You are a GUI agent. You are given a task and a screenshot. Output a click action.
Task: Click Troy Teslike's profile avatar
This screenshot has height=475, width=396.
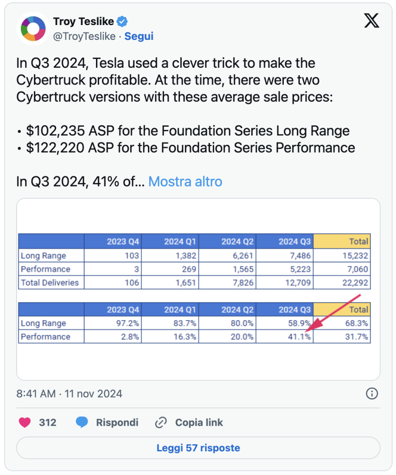coord(33,28)
